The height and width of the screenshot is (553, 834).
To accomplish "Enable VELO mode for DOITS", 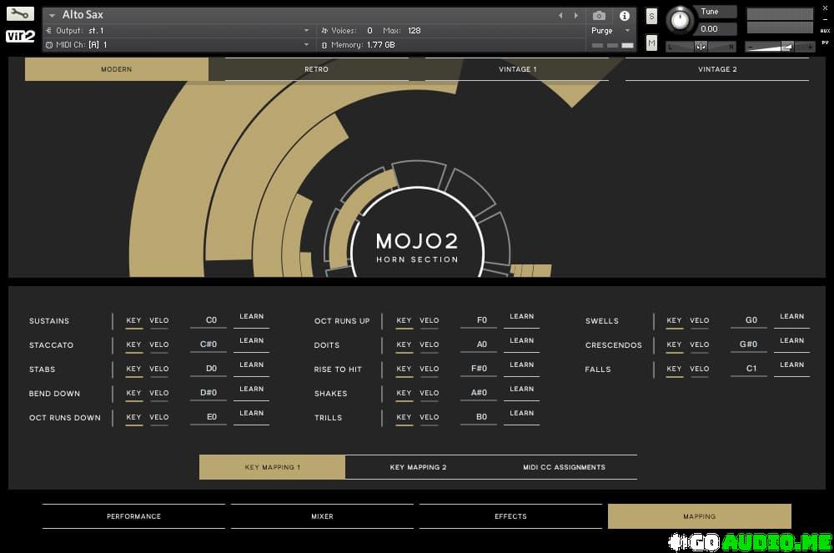I will [x=430, y=344].
